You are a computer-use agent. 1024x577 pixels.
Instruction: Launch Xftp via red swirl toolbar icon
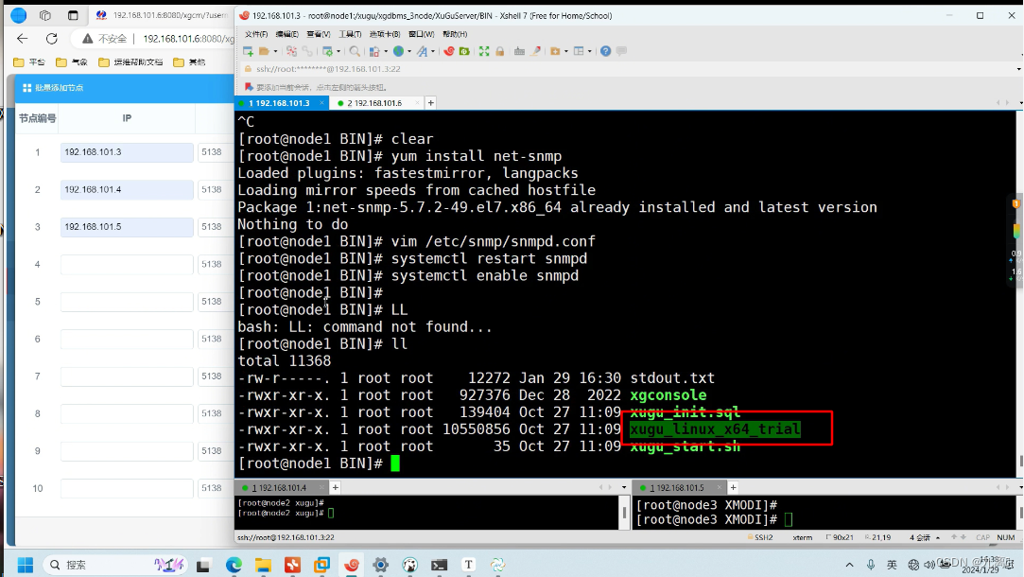point(449,51)
